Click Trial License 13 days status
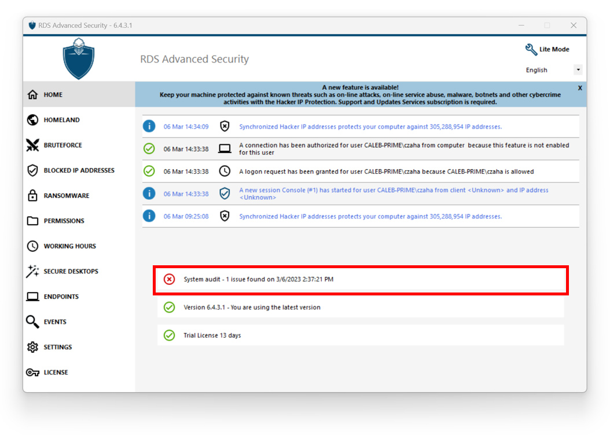Viewport: 610px width, 435px height. pyautogui.click(x=361, y=335)
